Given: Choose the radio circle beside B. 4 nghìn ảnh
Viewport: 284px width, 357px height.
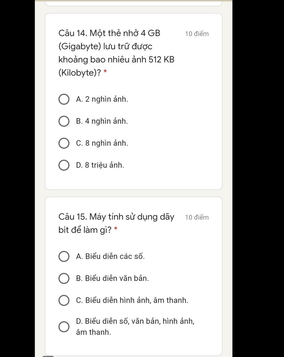Looking at the screenshot, I should coord(64,121).
